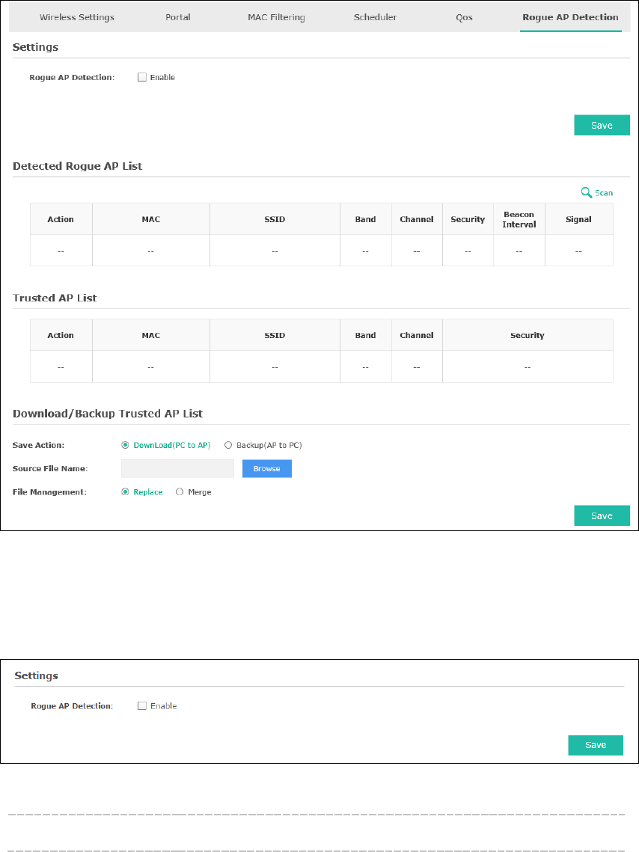The height and width of the screenshot is (852, 639).
Task: Choose Merge for File Management
Action: point(180,491)
